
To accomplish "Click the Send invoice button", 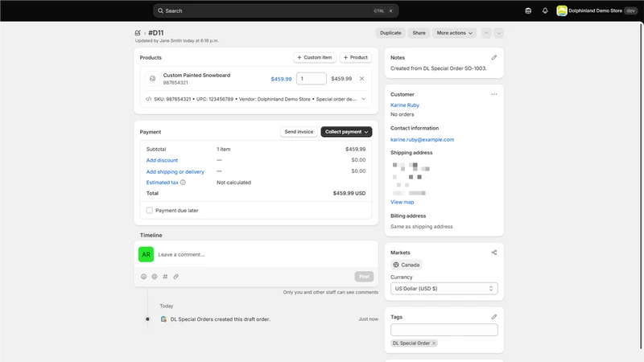I will (299, 132).
